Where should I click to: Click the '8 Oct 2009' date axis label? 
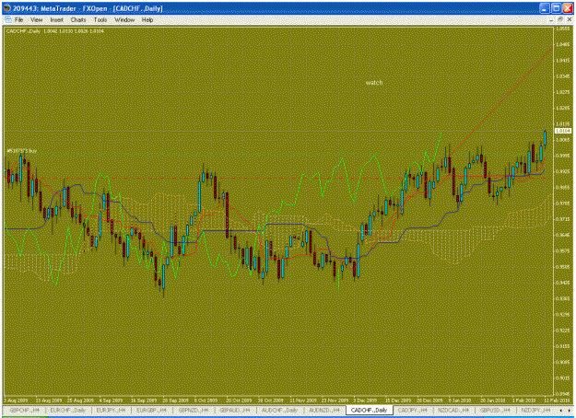(x=206, y=400)
